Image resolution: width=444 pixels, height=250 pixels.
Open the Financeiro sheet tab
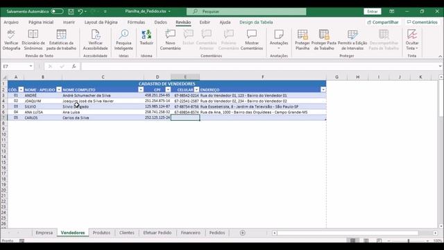pyautogui.click(x=190, y=233)
